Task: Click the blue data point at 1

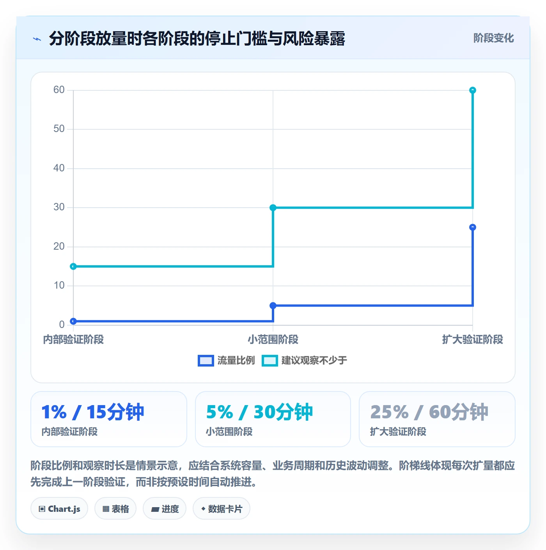Action: (73, 321)
